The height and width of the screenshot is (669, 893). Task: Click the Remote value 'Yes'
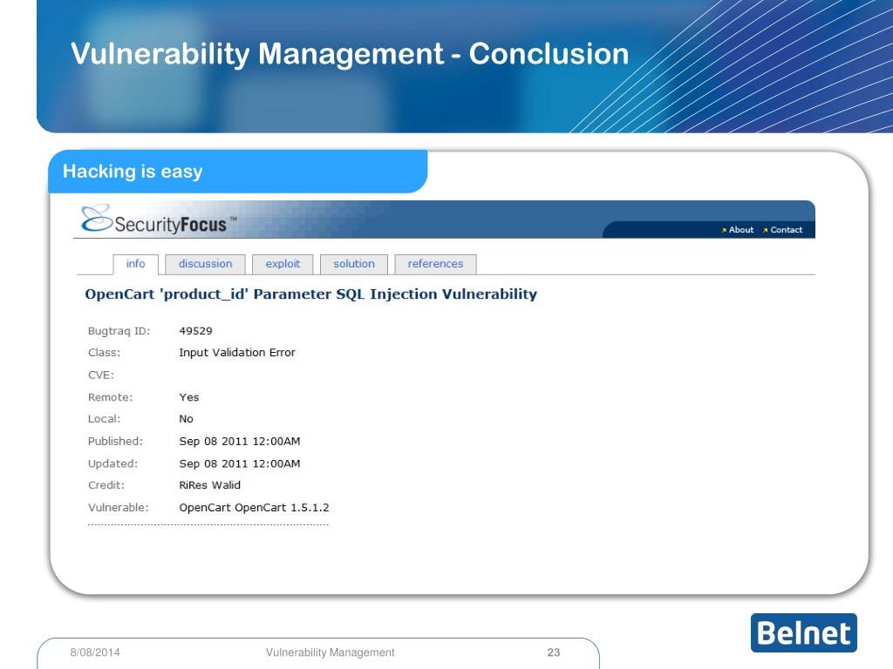click(x=188, y=397)
